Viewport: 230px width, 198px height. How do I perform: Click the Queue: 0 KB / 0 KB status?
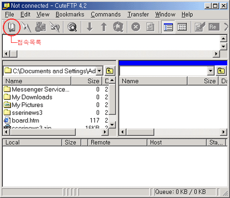tap(180, 192)
